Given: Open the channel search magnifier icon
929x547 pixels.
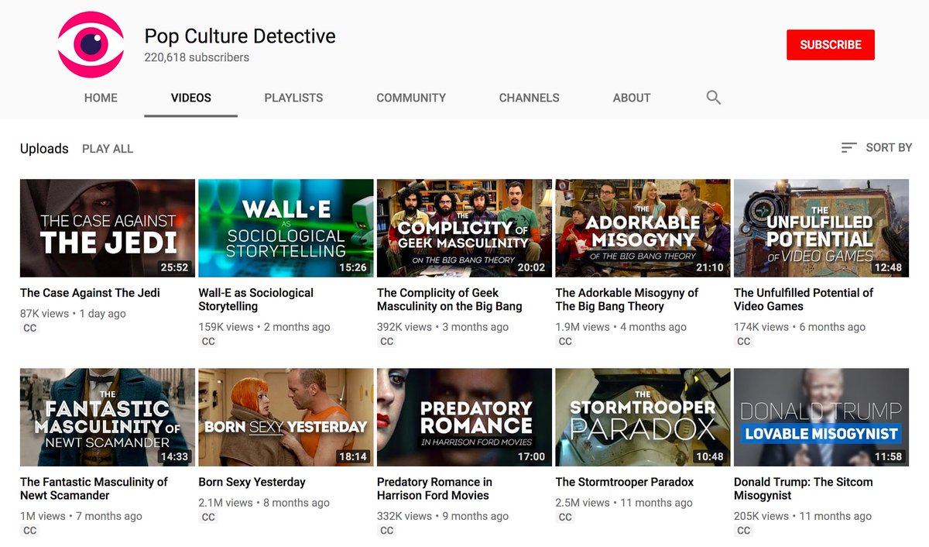Looking at the screenshot, I should (714, 98).
